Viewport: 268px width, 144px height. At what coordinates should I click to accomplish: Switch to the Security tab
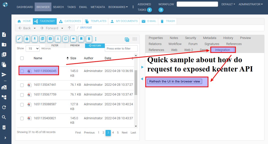(190, 38)
